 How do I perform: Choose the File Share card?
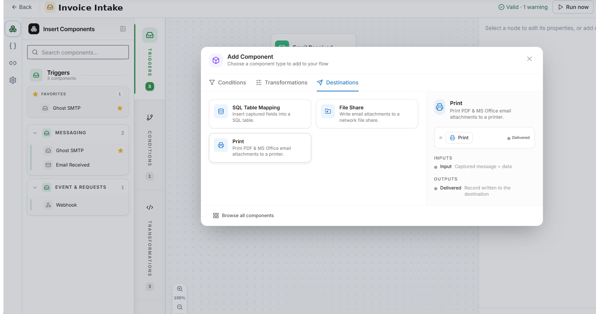(x=367, y=114)
